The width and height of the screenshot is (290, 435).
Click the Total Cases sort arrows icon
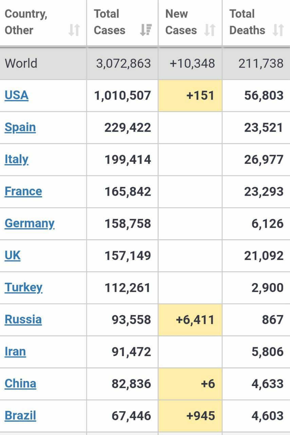[x=146, y=30]
